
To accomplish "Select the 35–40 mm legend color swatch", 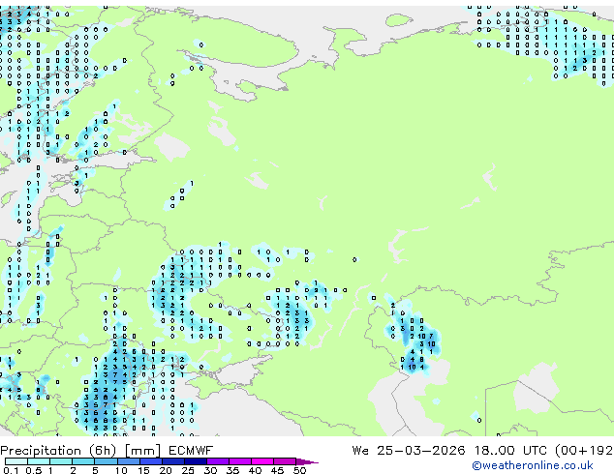I will click(240, 461).
